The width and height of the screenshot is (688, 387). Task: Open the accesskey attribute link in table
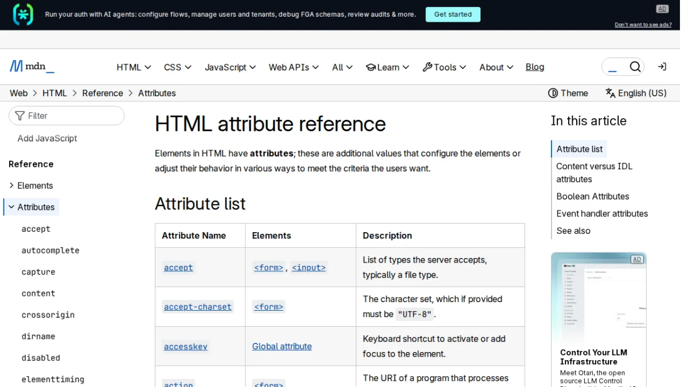pyautogui.click(x=186, y=346)
